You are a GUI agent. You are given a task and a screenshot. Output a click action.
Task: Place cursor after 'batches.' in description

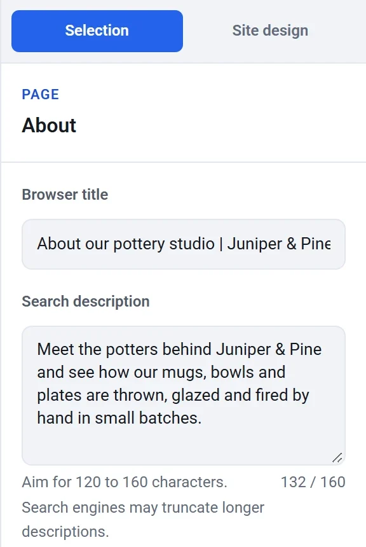pos(203,418)
